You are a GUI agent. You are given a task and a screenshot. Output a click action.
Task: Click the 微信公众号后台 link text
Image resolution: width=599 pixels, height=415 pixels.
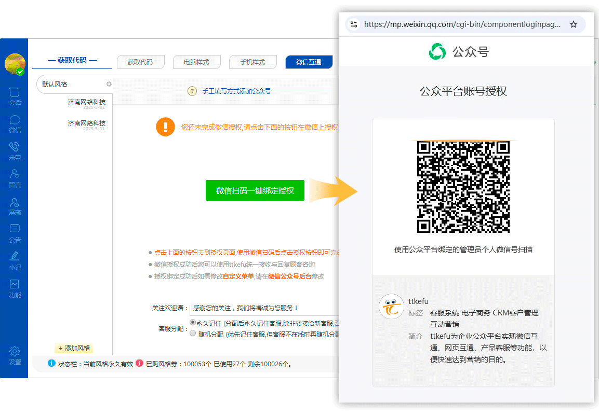tap(289, 276)
